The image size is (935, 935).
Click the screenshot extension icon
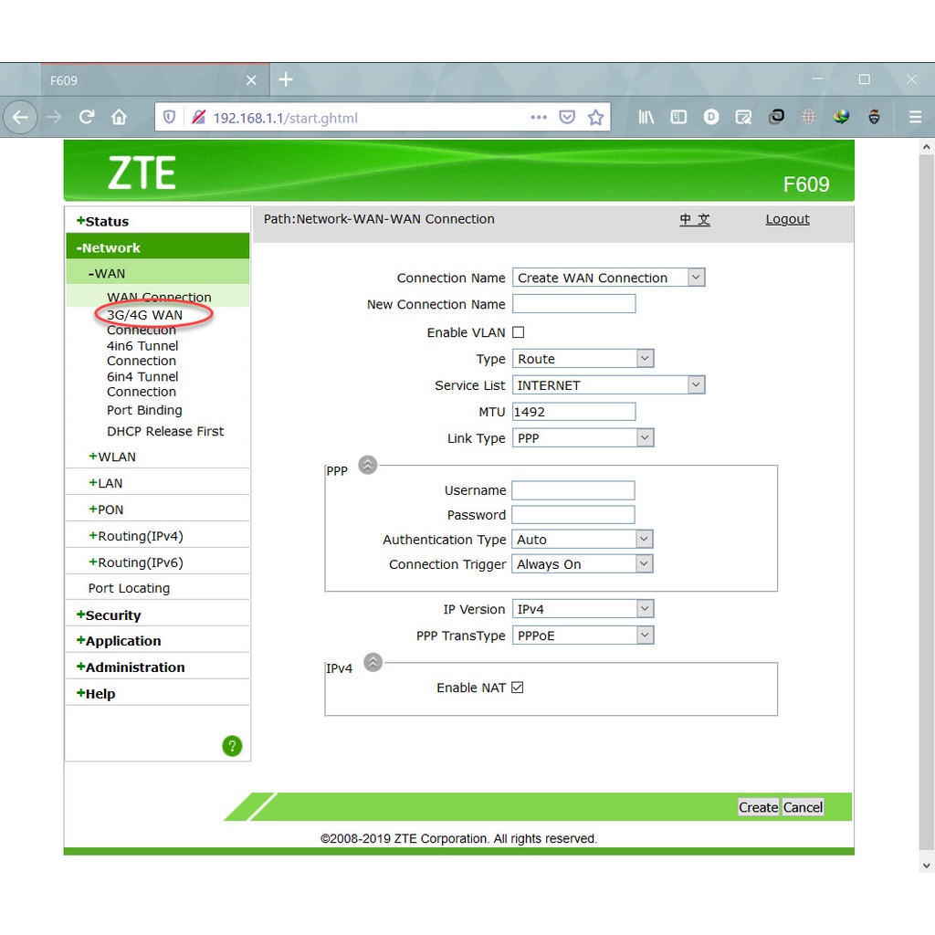[x=743, y=117]
